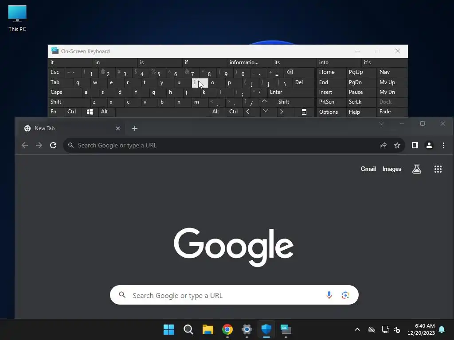The width and height of the screenshot is (454, 340).
Task: Click the backspace key on On-Screen Keyboard
Action: click(290, 72)
